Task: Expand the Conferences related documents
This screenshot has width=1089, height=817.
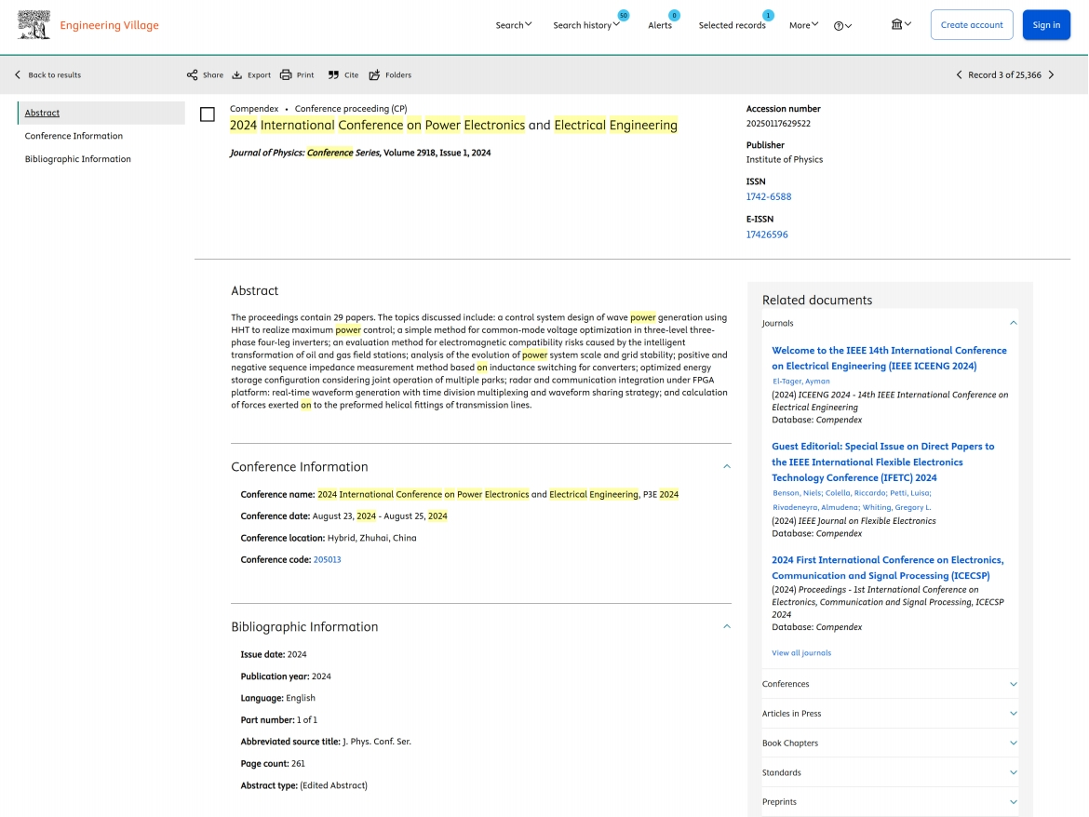Action: pos(1014,684)
